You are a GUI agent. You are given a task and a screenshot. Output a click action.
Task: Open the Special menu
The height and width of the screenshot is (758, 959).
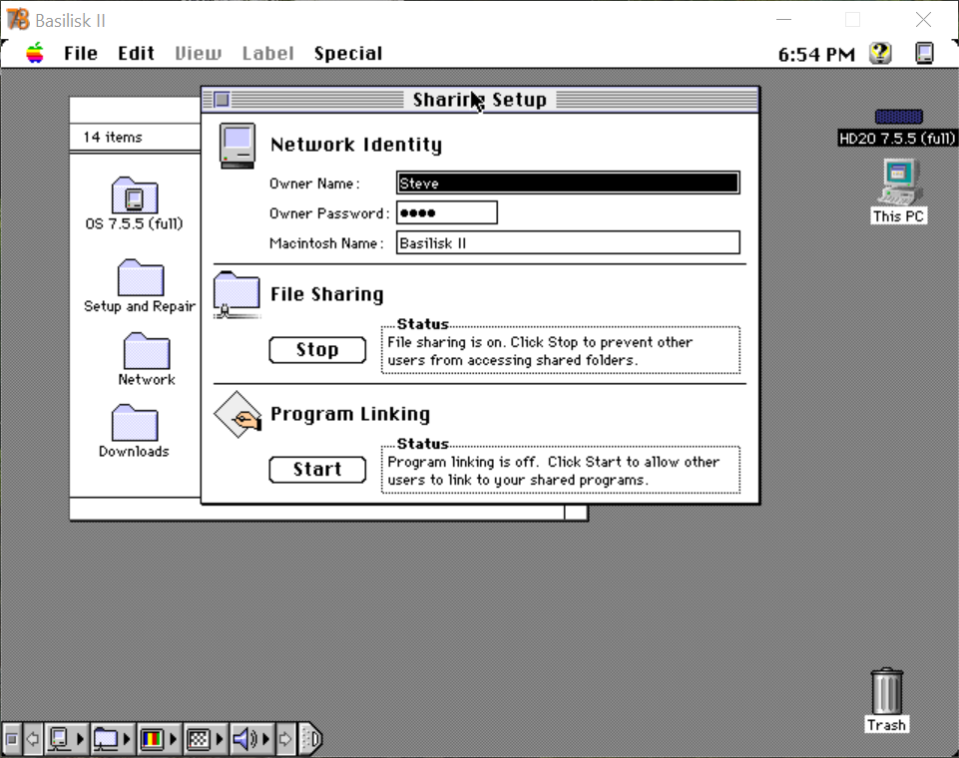(x=348, y=54)
